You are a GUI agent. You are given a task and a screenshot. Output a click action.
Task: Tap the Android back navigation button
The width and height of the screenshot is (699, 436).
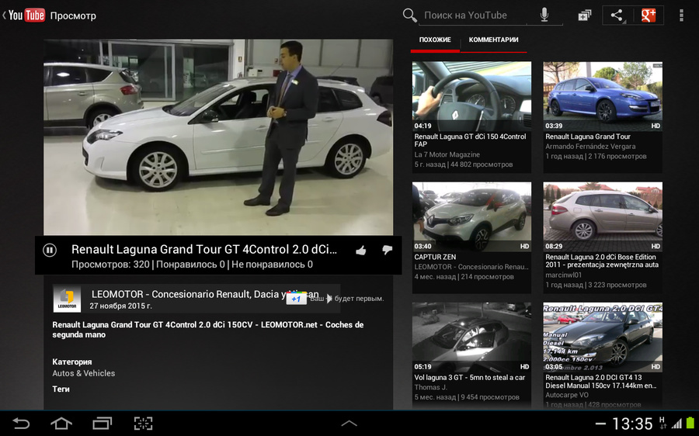coord(20,423)
